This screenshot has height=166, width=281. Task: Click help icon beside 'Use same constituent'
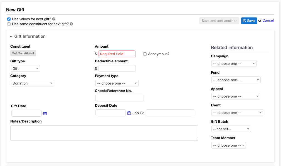tap(71, 24)
